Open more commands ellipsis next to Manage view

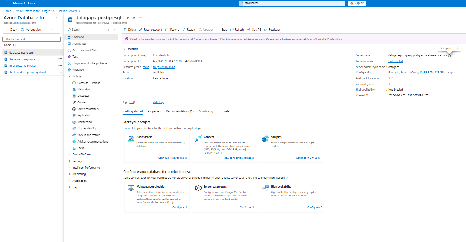[50, 30]
